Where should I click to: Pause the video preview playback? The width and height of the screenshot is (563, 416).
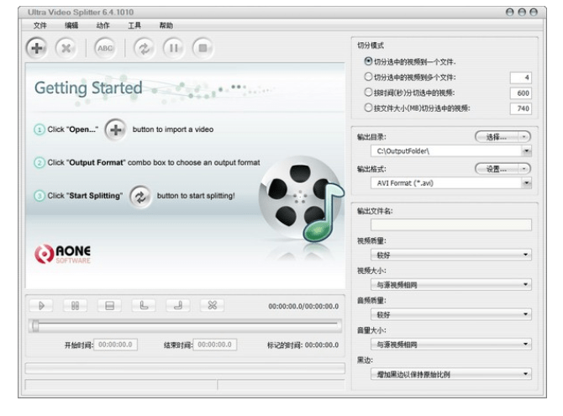(x=75, y=306)
